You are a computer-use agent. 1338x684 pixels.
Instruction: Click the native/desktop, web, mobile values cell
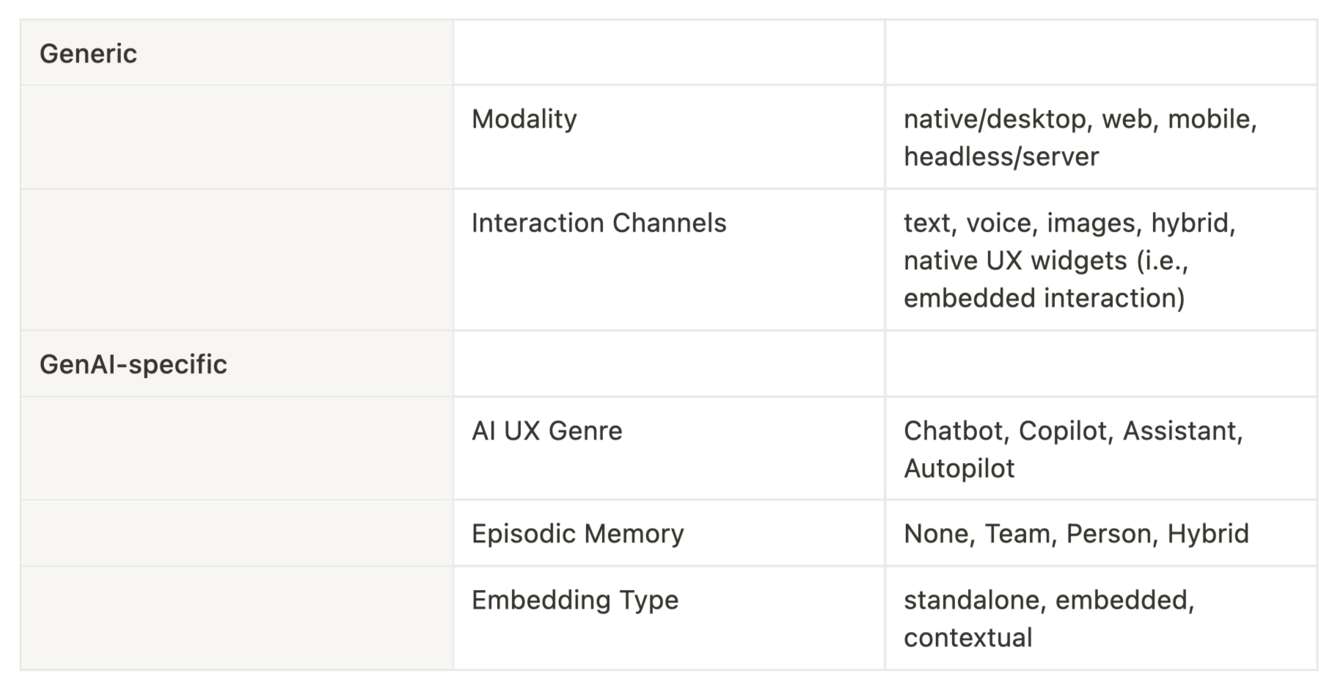[x=1080, y=137]
